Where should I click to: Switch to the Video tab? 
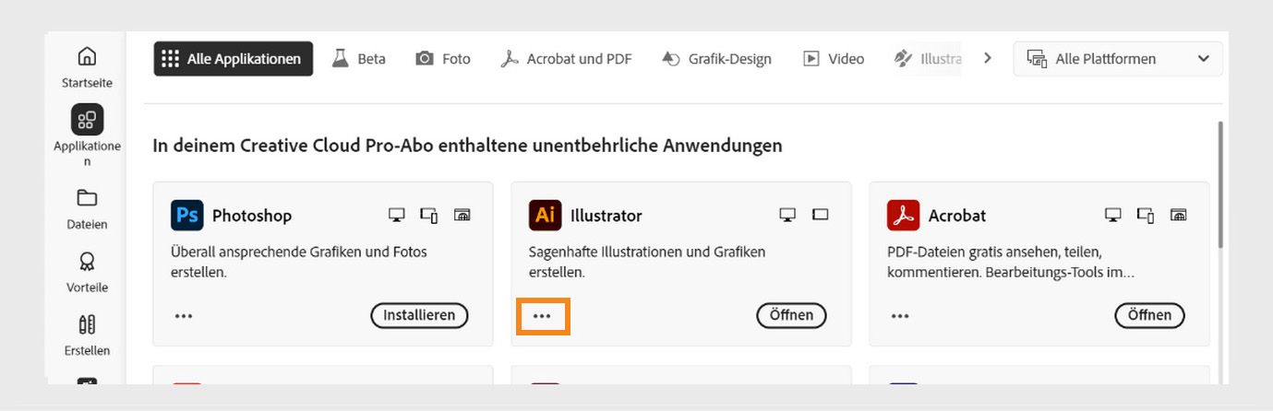click(834, 58)
